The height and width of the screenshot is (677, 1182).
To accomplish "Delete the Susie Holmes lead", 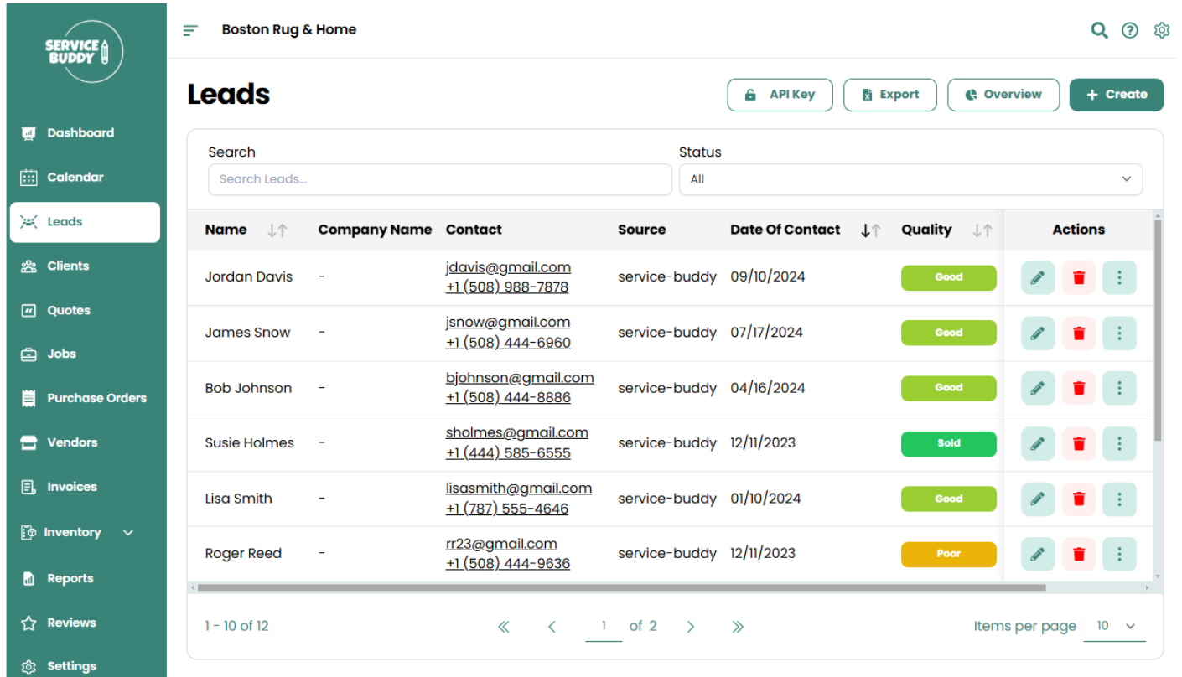I will coord(1079,443).
